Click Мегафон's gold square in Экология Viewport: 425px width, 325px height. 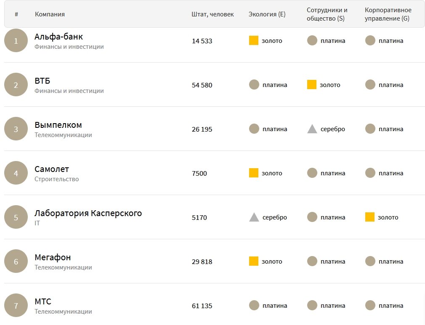pos(254,261)
